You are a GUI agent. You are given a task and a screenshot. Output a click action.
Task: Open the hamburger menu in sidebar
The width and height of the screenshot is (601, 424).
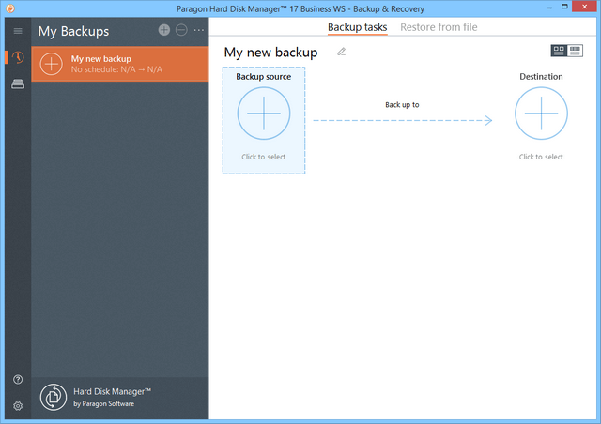point(17,31)
